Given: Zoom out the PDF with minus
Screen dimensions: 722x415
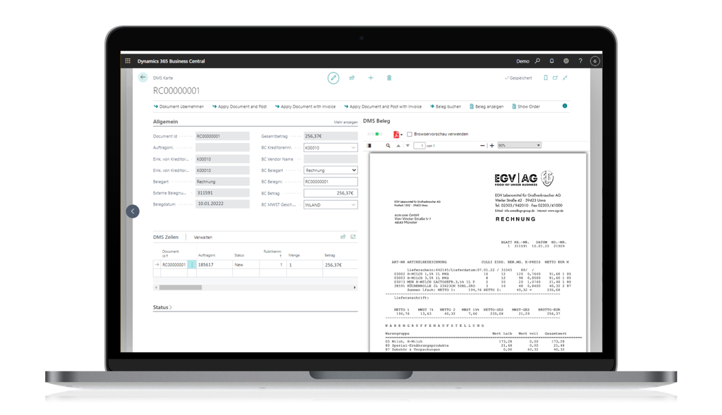Looking at the screenshot, I should click(x=482, y=145).
